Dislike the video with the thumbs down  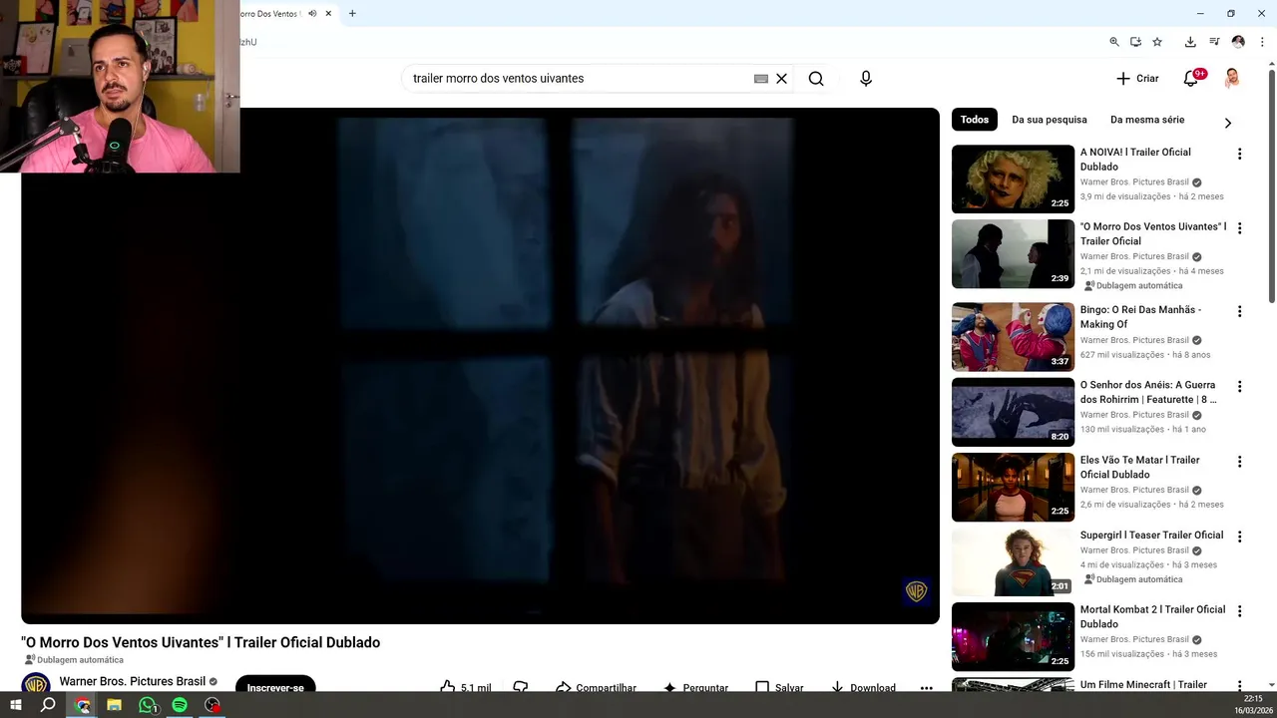(x=520, y=687)
